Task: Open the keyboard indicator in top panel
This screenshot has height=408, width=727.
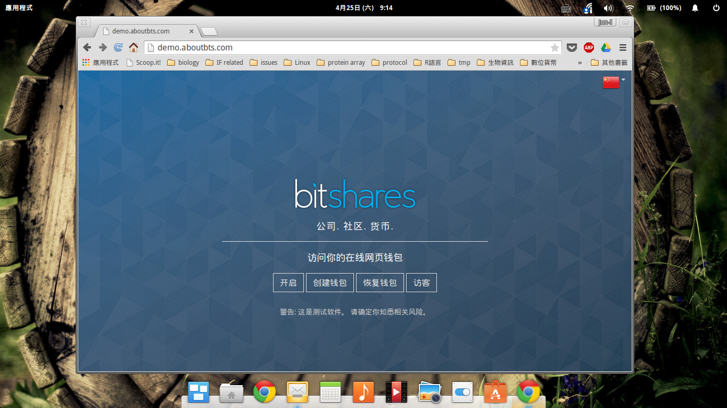Action: (566, 8)
